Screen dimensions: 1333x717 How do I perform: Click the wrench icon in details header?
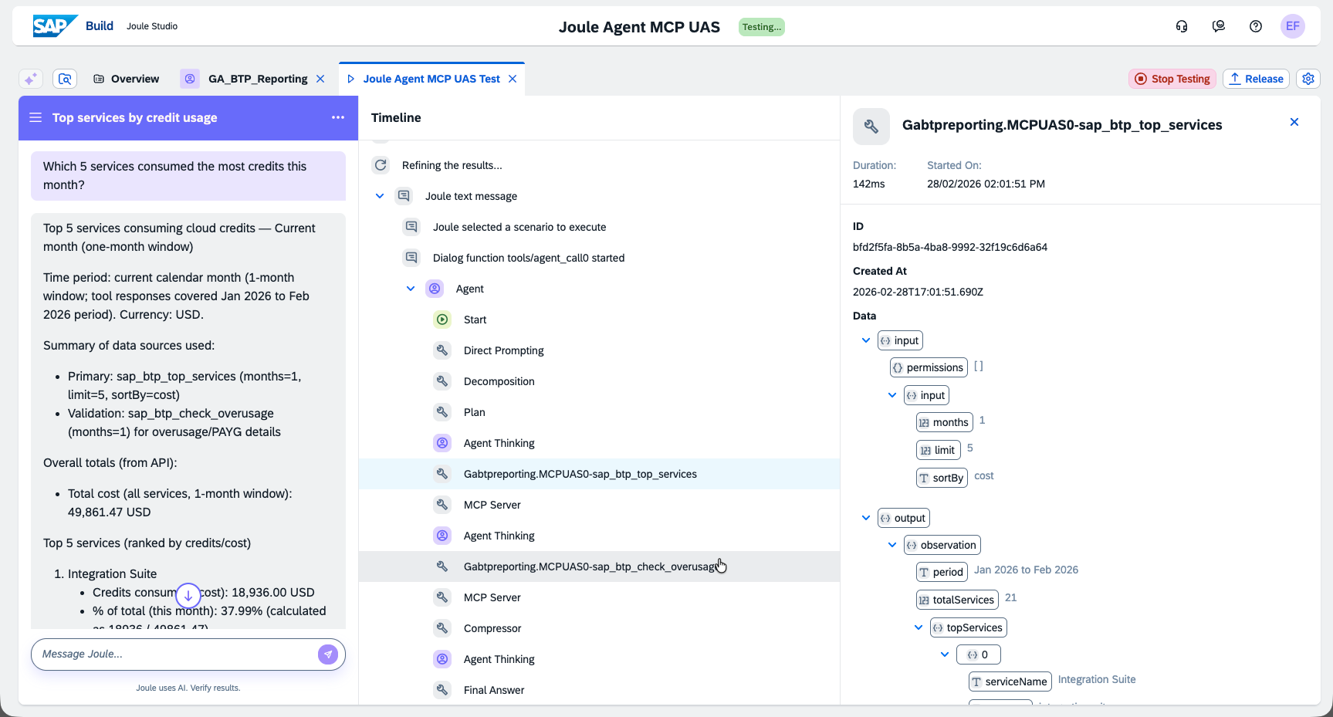(x=871, y=127)
